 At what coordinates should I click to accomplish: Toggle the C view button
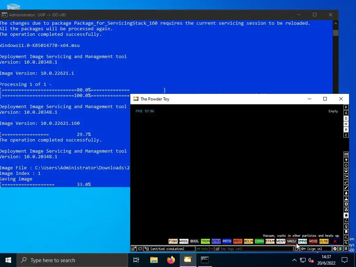point(346,135)
